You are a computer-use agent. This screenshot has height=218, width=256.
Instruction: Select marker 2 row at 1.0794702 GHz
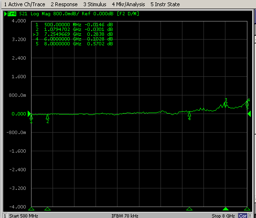[x=75, y=30]
